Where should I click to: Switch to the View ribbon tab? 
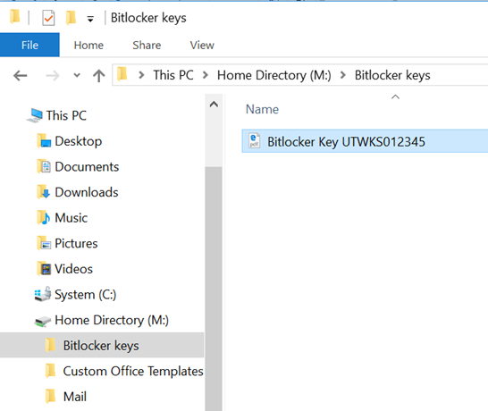(202, 46)
